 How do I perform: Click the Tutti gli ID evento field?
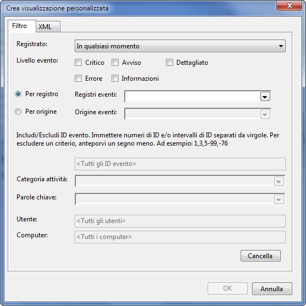click(x=180, y=164)
